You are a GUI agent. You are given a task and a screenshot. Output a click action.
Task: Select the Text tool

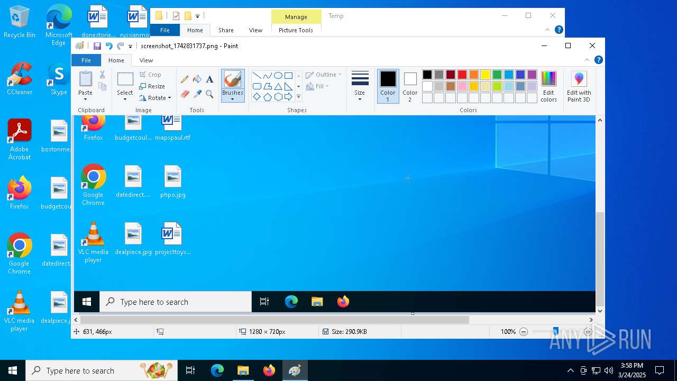(x=209, y=79)
